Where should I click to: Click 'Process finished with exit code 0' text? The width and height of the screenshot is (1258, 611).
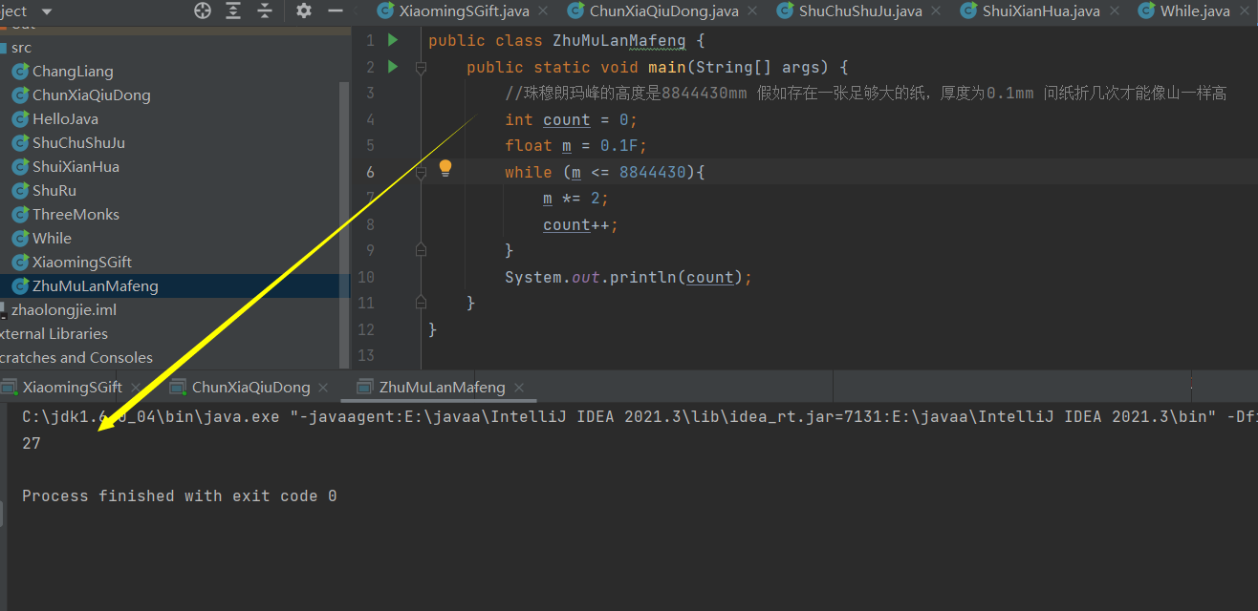click(180, 496)
